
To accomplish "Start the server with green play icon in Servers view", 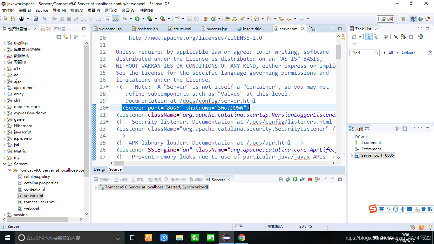I will (295, 180).
